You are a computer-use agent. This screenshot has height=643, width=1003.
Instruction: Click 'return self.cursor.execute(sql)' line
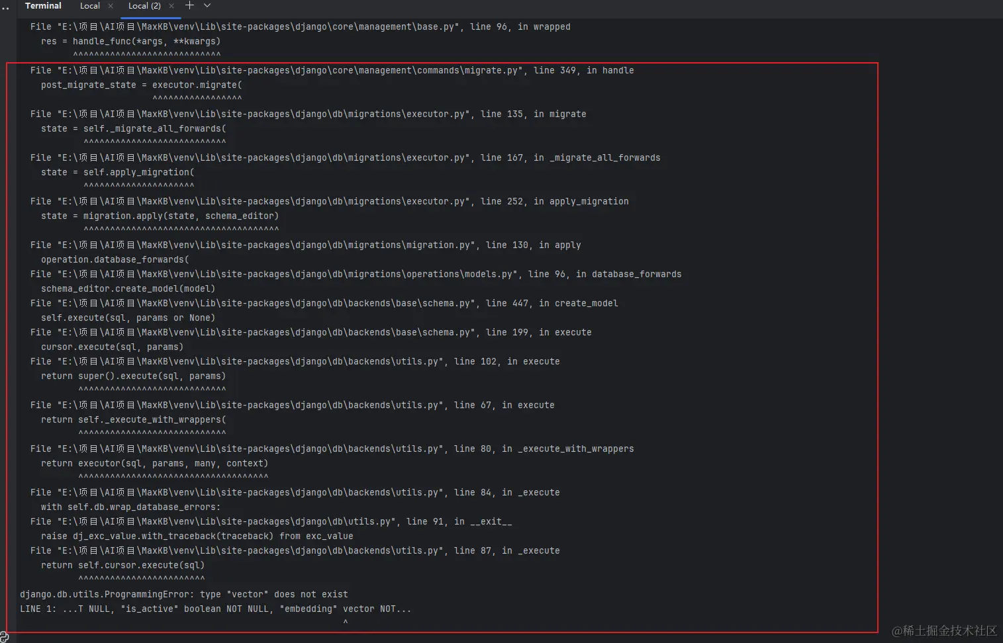(123, 566)
